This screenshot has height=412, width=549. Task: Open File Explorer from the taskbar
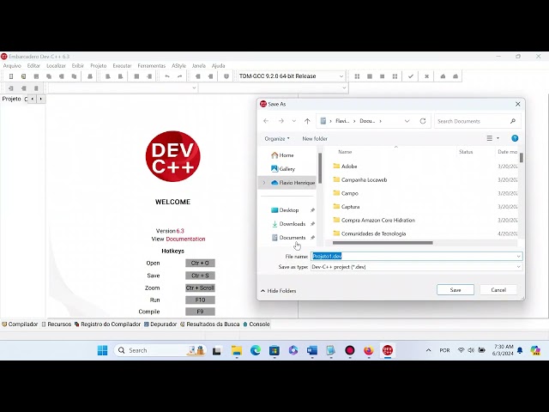[237, 350]
